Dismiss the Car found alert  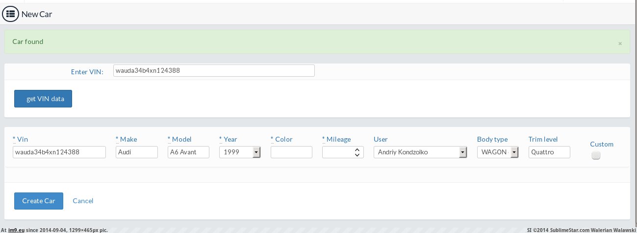pos(620,43)
